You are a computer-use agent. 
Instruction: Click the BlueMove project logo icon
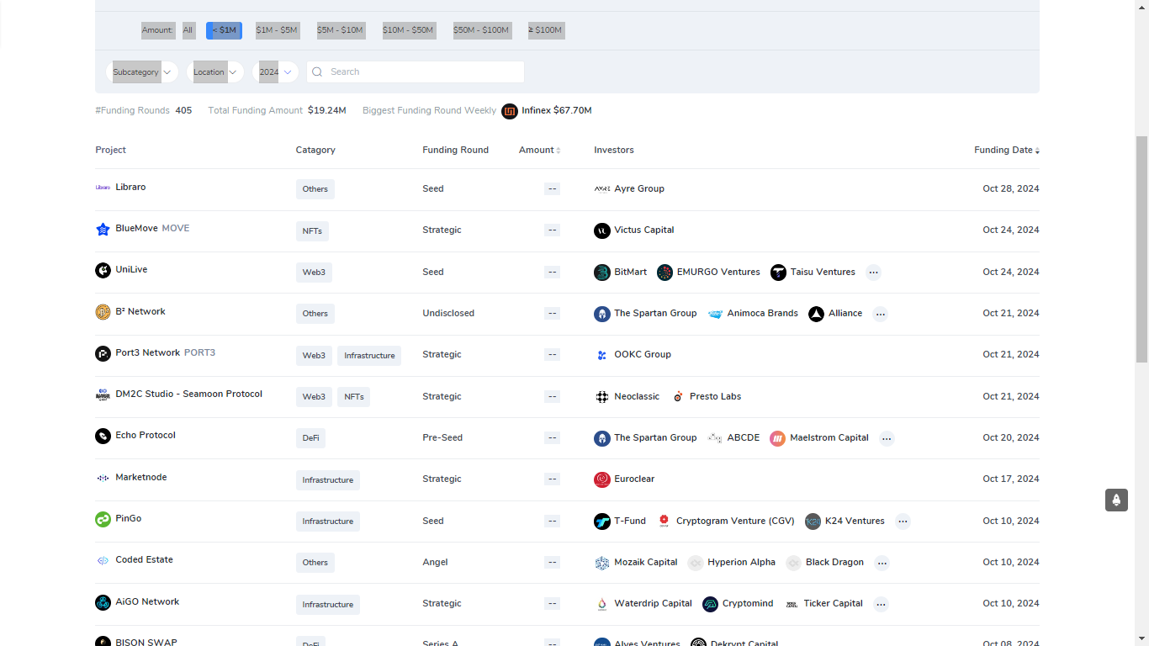pyautogui.click(x=103, y=229)
